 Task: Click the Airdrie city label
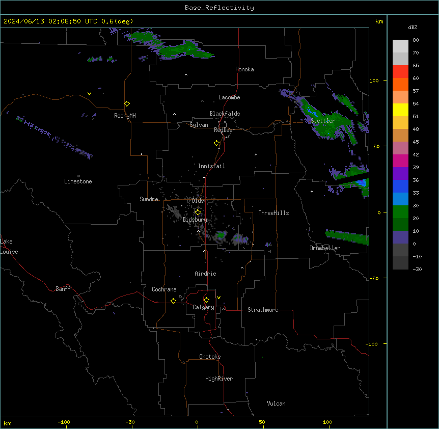[205, 274]
